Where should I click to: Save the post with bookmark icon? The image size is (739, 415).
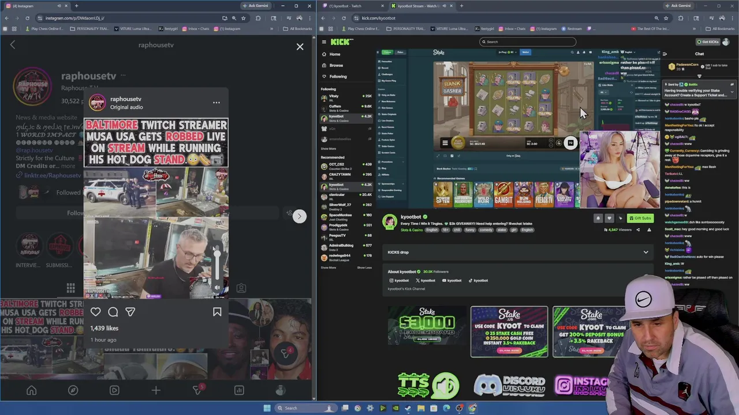tap(217, 312)
